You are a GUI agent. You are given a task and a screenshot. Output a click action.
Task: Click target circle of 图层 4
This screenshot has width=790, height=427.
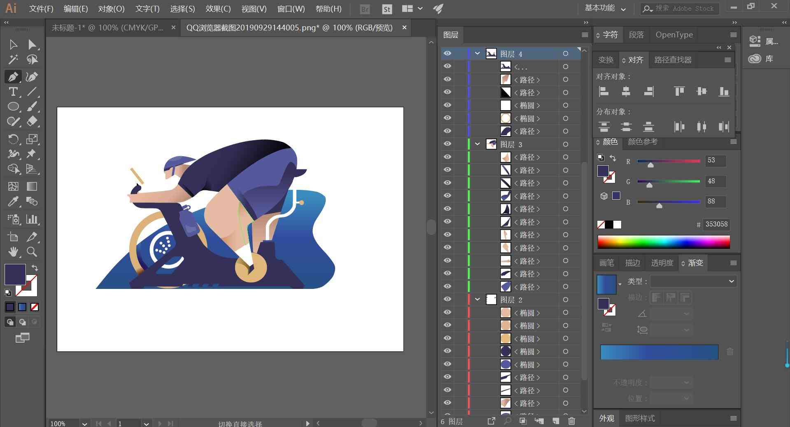(x=566, y=53)
